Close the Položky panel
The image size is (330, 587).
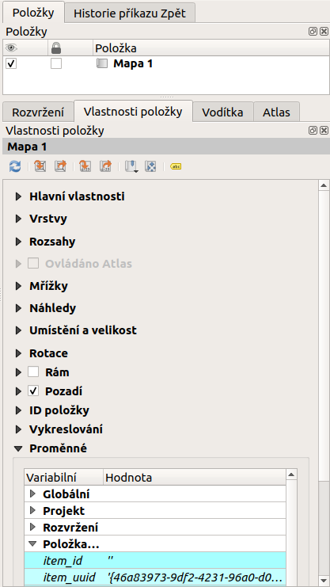(324, 32)
